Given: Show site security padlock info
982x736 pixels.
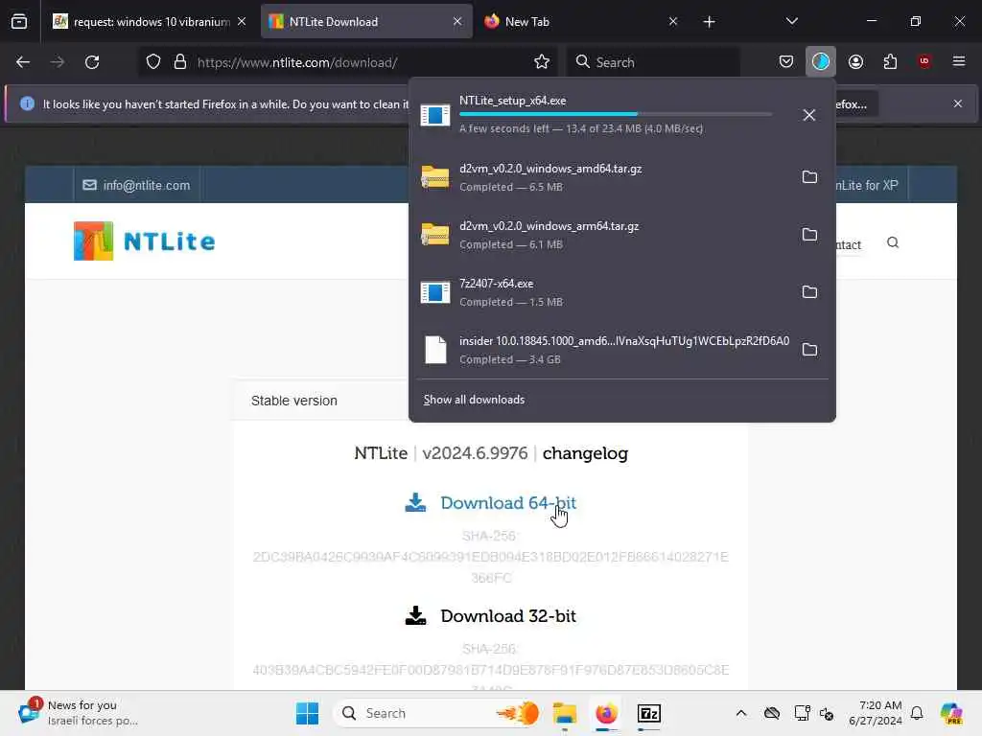Looking at the screenshot, I should (180, 62).
